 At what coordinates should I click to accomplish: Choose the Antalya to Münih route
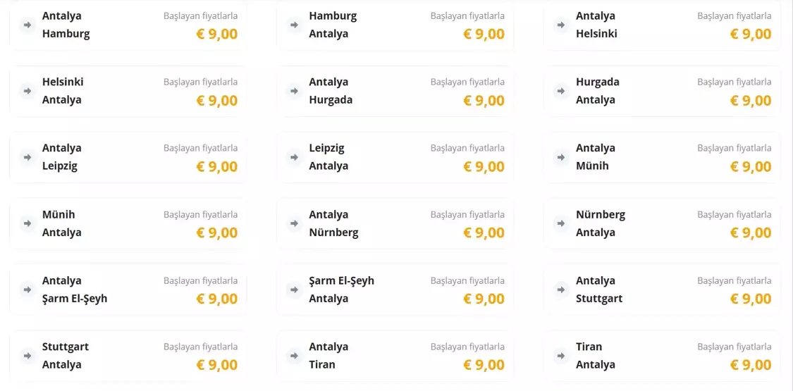coord(662,157)
